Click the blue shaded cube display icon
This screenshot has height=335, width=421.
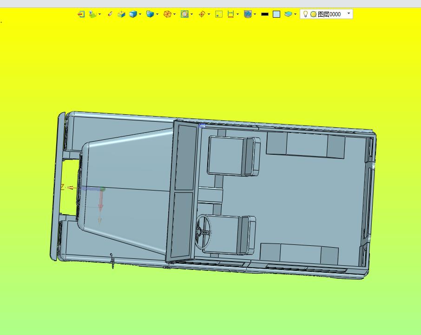[x=133, y=14]
